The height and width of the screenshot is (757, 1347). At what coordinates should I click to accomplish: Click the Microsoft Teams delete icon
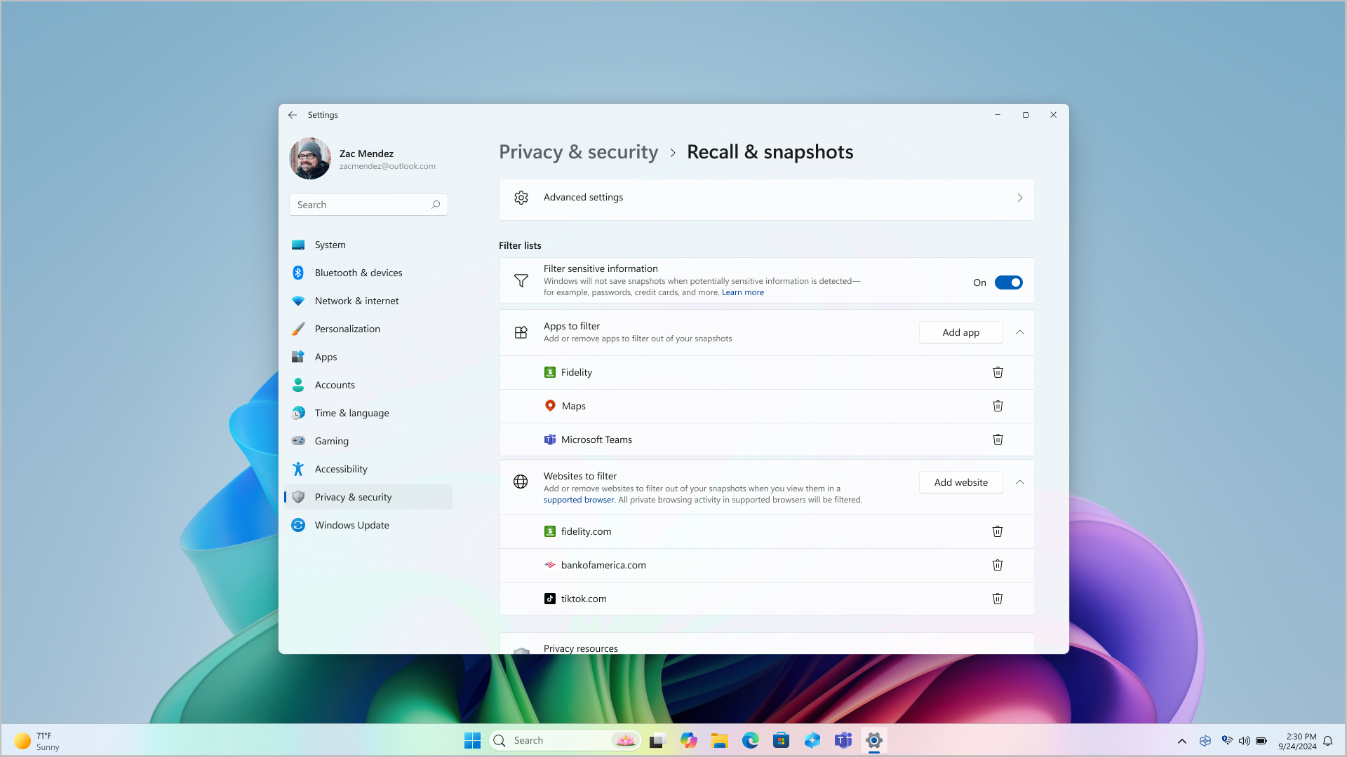pos(998,439)
